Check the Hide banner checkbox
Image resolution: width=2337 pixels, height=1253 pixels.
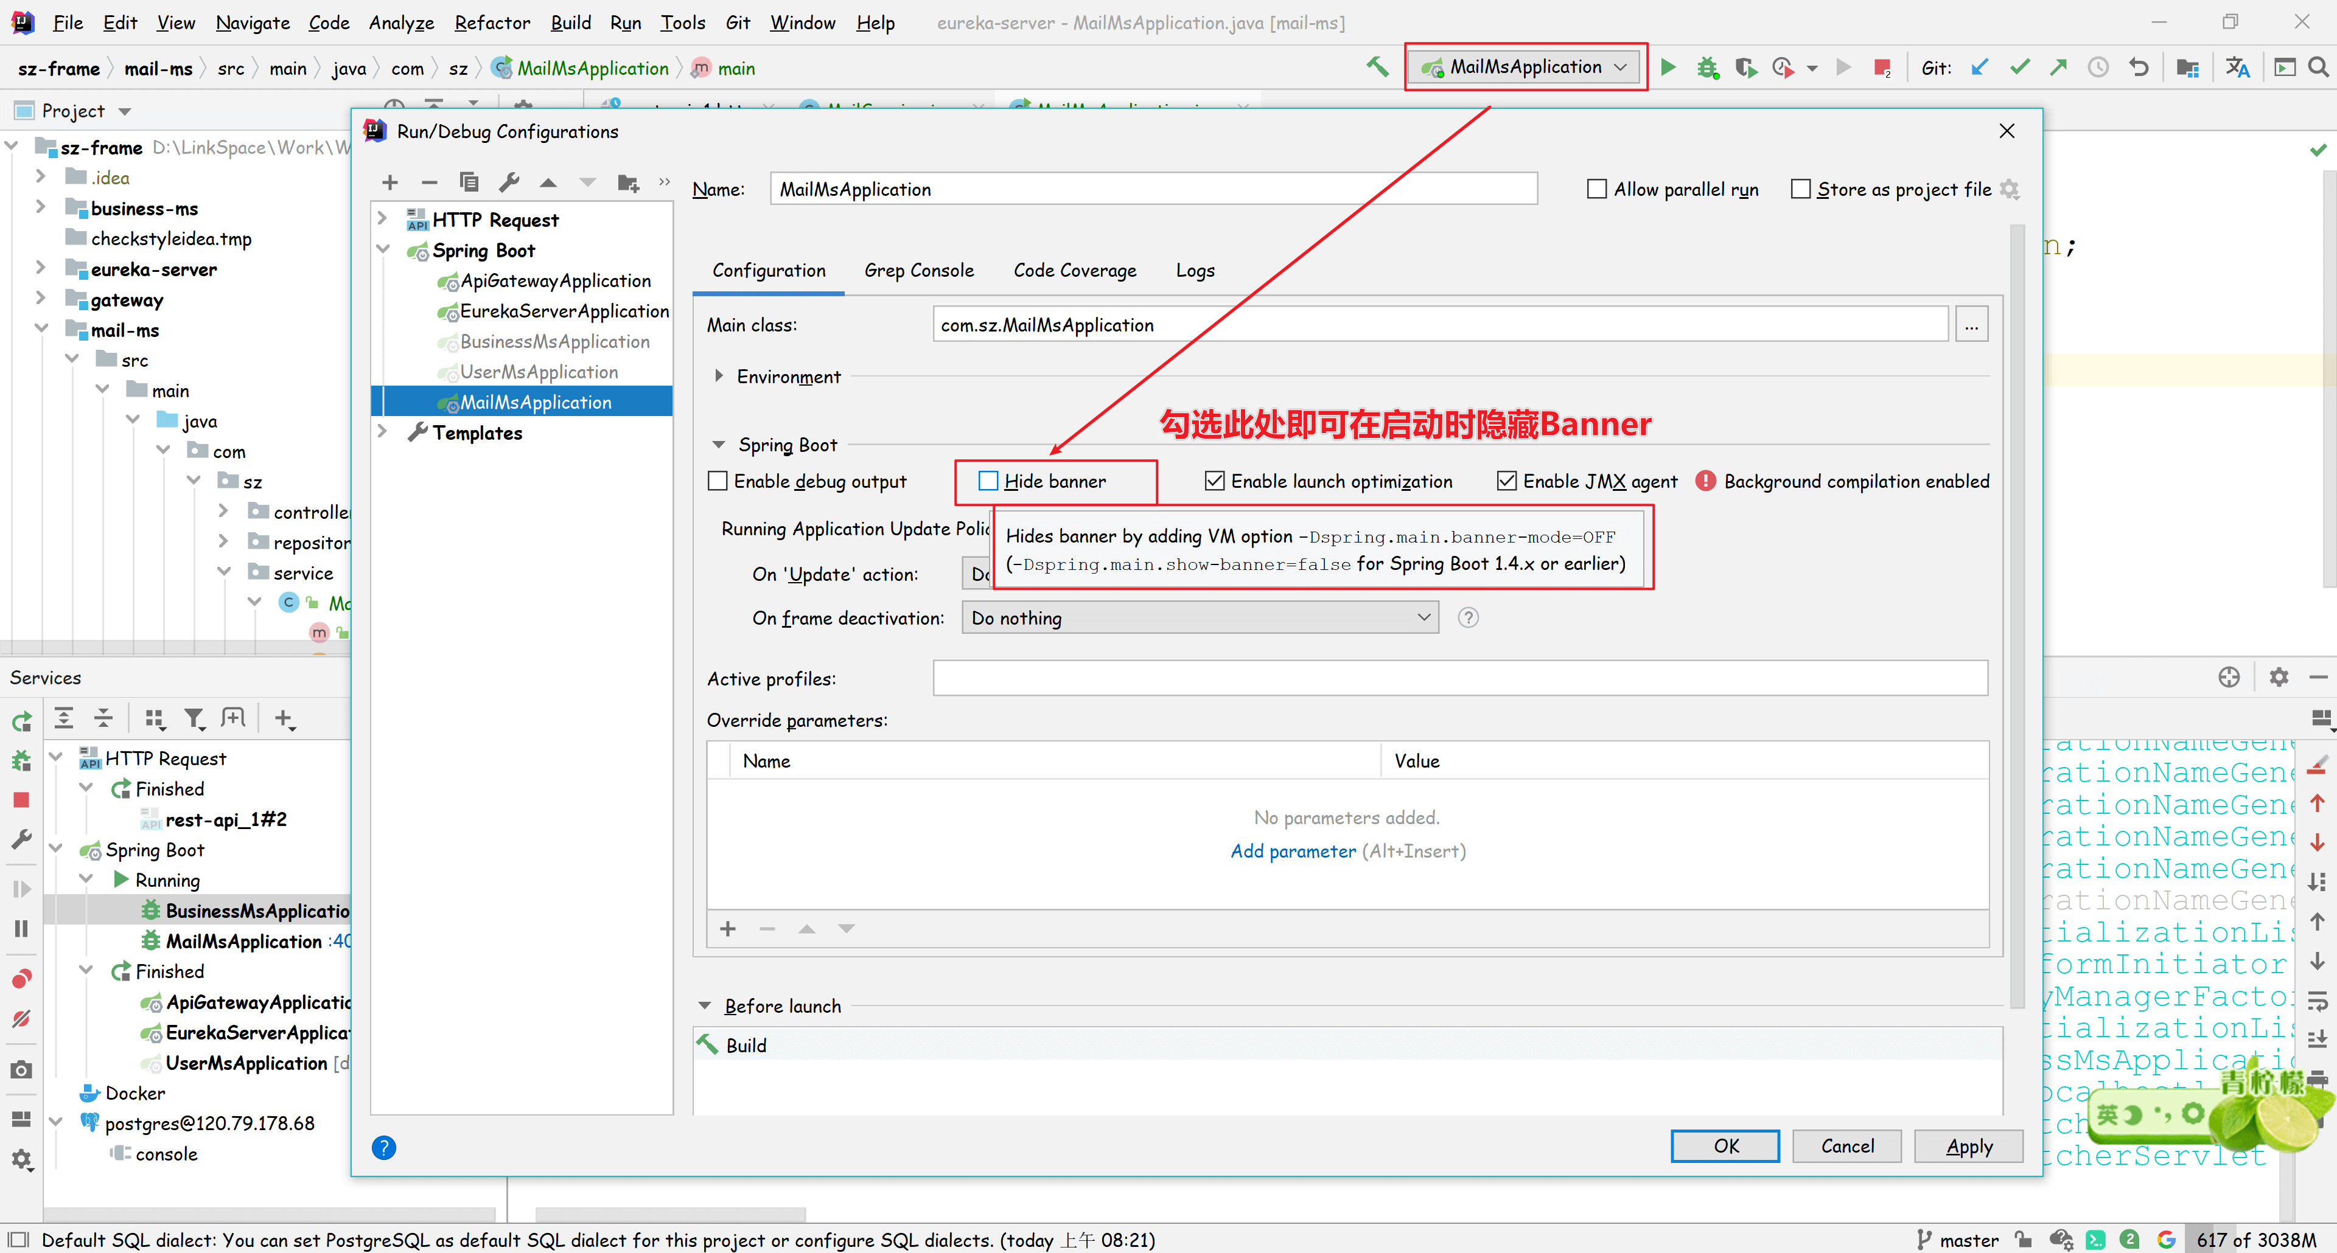click(x=988, y=482)
